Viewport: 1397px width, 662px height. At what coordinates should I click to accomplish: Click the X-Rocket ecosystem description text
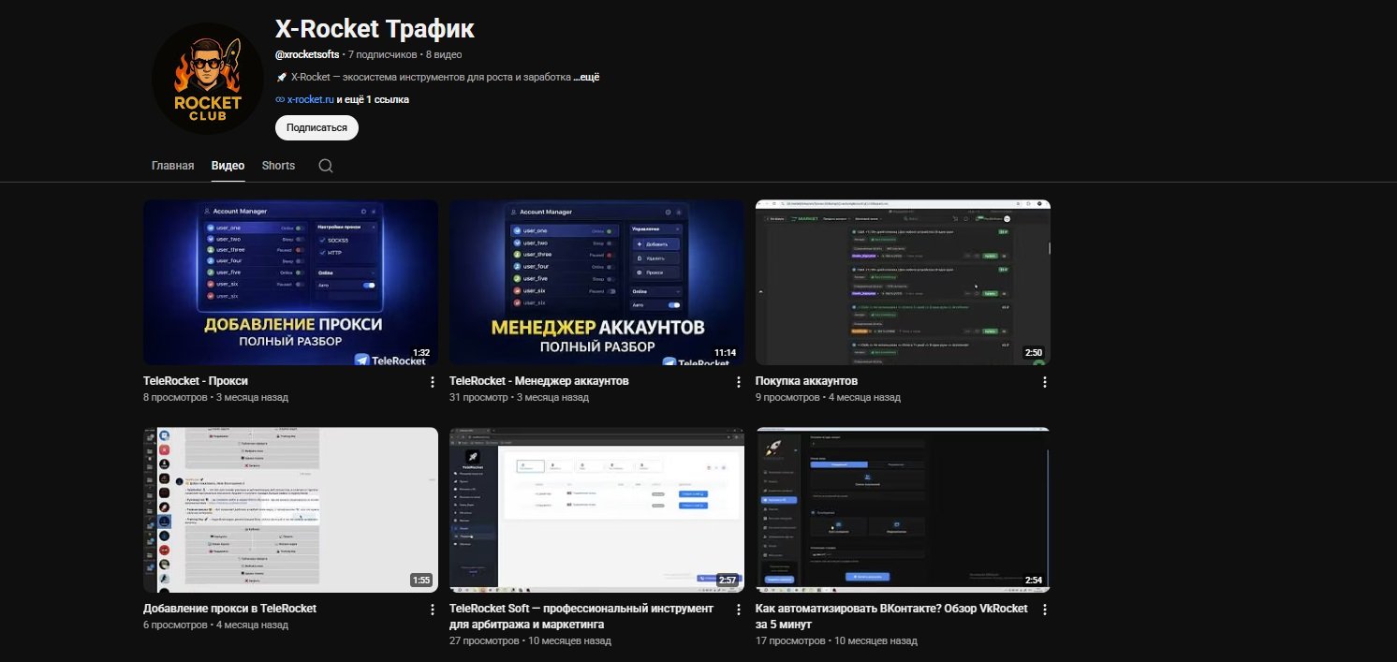pyautogui.click(x=423, y=77)
